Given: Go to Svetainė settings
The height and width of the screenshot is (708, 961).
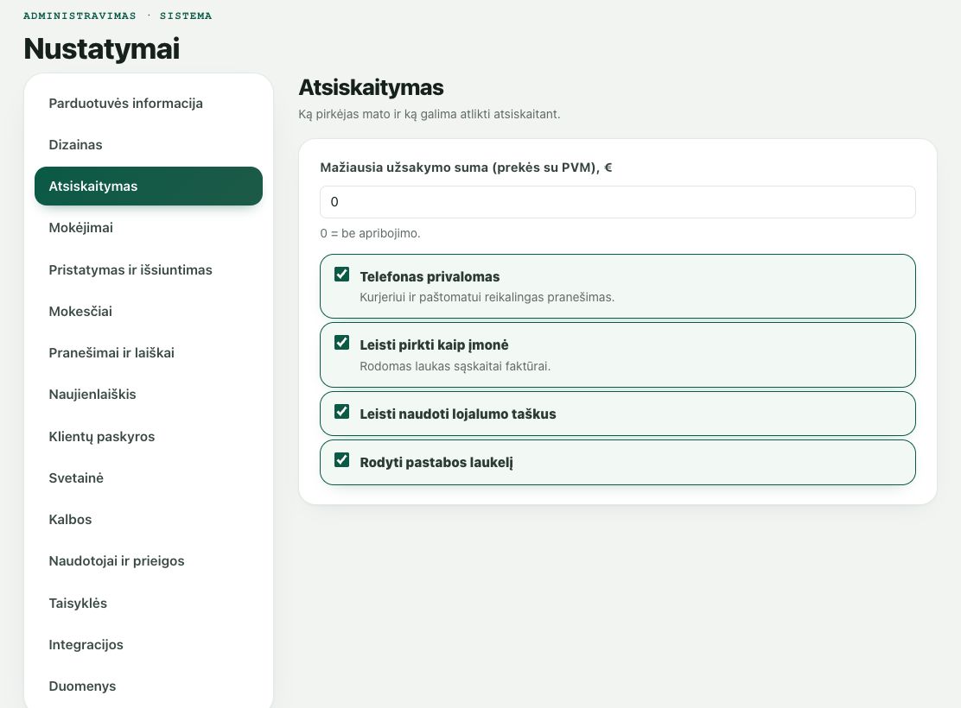Looking at the screenshot, I should [149, 477].
